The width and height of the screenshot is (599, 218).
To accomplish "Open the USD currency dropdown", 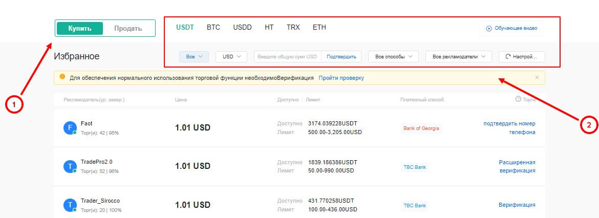I will click(231, 56).
